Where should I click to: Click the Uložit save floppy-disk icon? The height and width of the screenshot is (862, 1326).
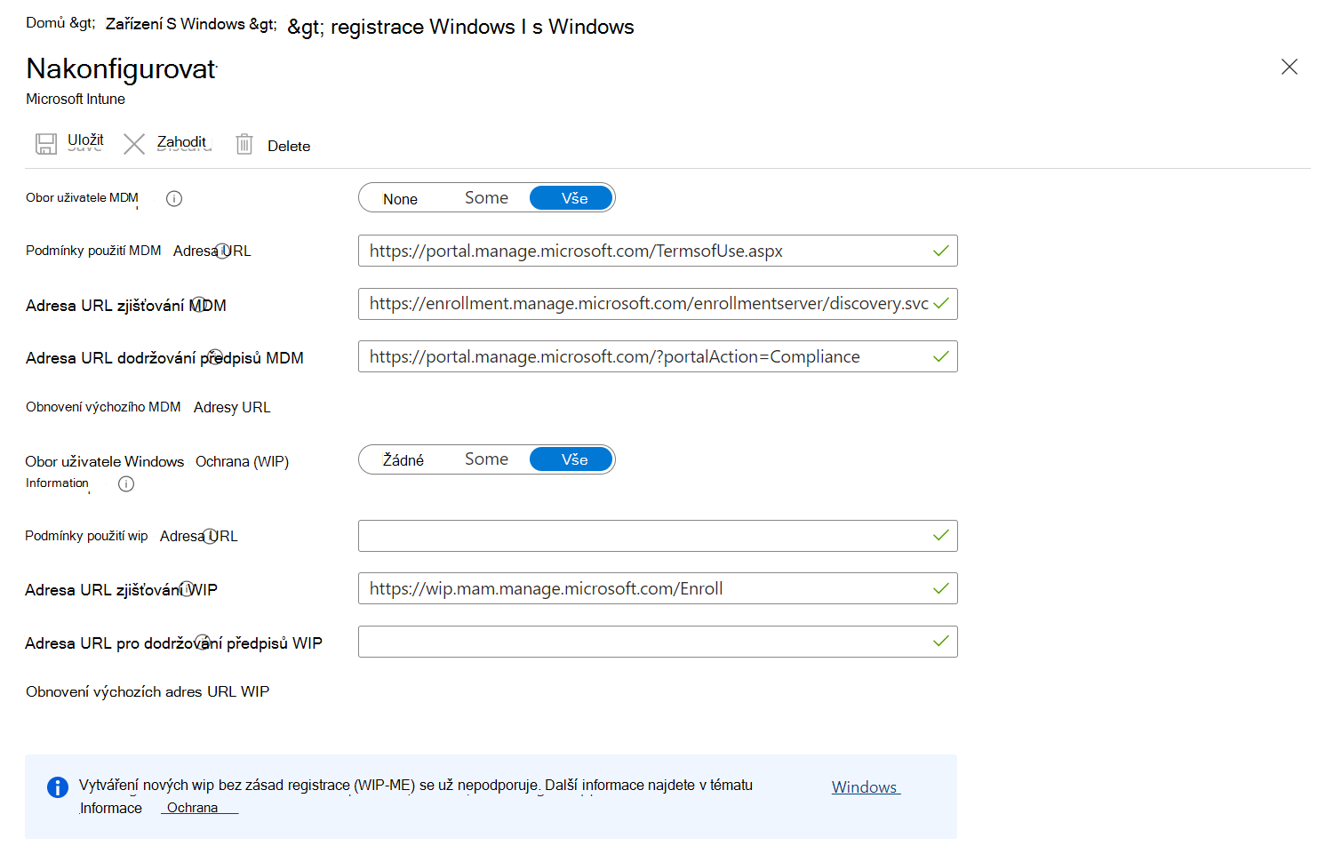point(46,144)
